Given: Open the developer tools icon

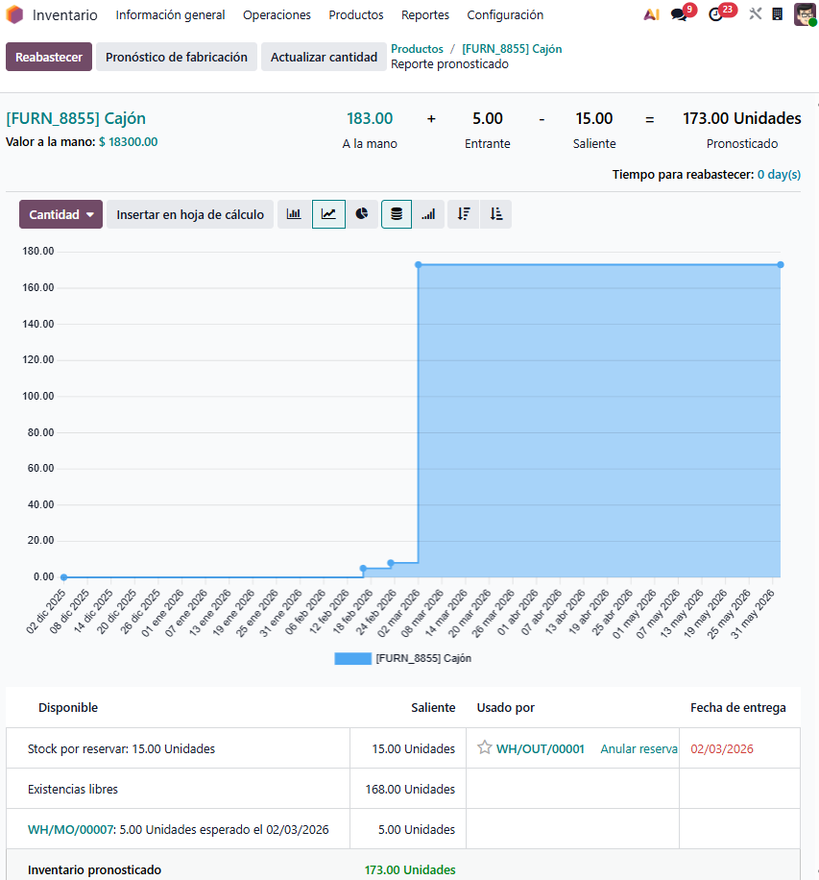Looking at the screenshot, I should (756, 15).
